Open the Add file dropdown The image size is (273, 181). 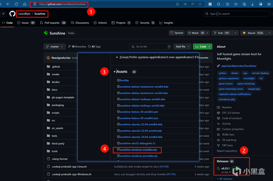tap(182, 46)
